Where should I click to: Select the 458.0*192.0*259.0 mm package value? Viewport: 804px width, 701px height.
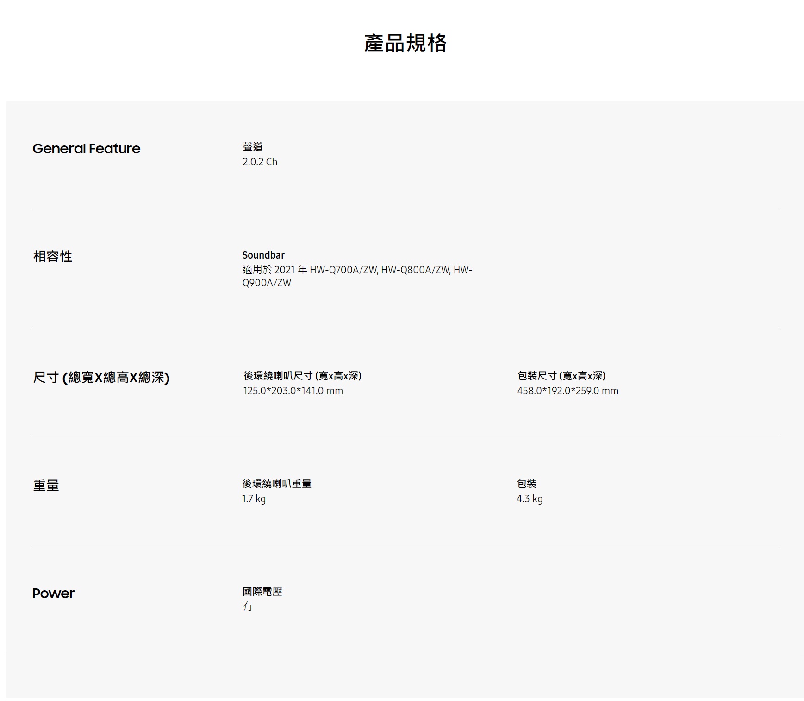567,391
